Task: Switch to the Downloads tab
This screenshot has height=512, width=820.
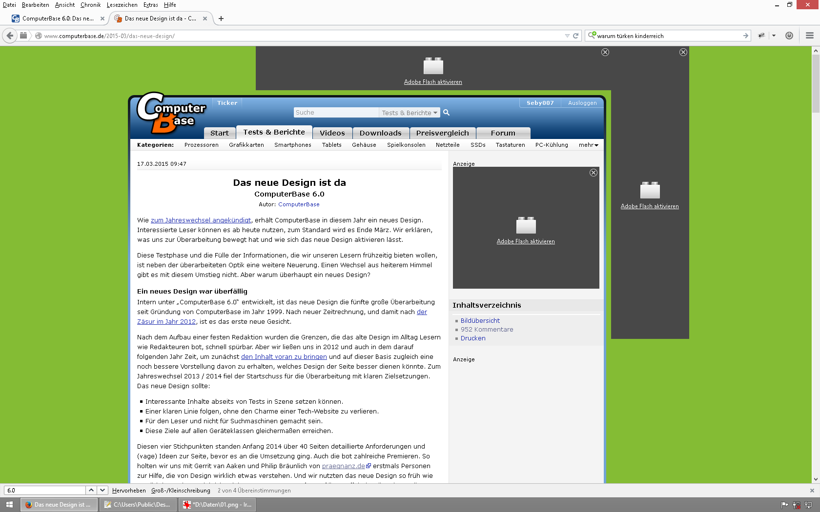Action: 381,133
